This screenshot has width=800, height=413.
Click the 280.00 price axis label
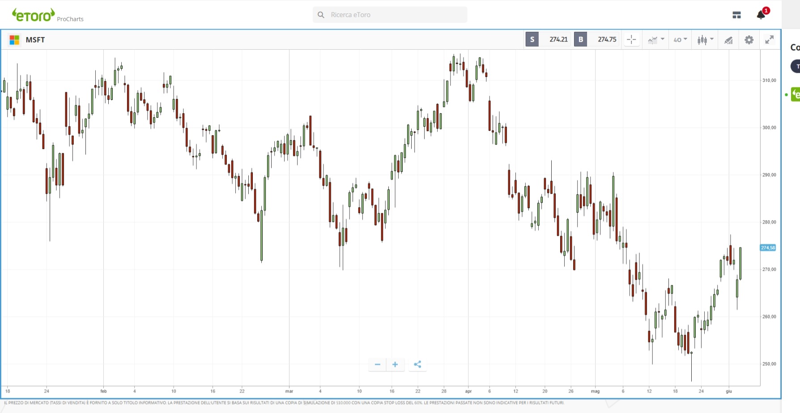(769, 222)
